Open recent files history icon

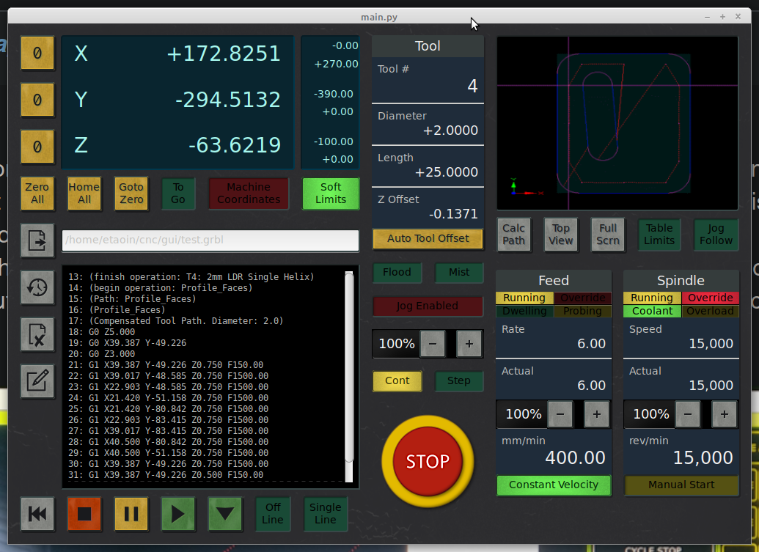(x=37, y=287)
